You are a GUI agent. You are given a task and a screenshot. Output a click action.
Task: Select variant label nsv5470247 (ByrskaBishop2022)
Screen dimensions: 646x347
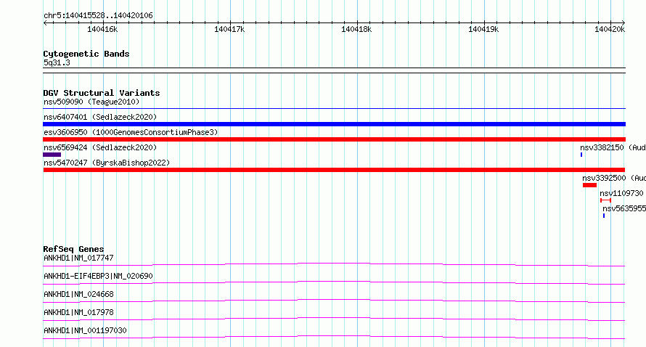[107, 163]
